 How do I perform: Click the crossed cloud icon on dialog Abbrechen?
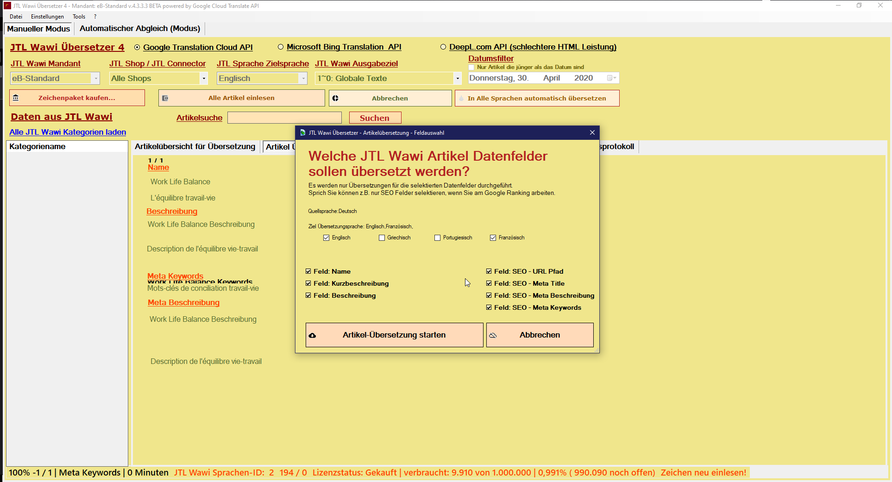point(493,335)
